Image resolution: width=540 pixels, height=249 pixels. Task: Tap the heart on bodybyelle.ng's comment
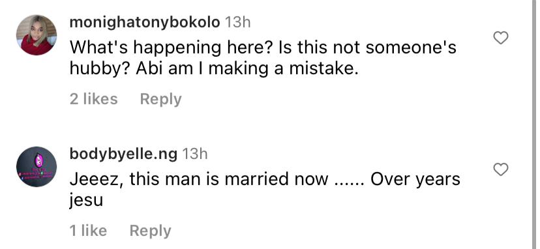[500, 169]
